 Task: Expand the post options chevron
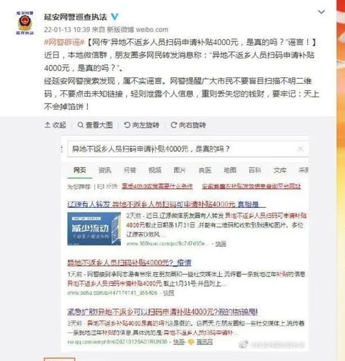pos(321,12)
